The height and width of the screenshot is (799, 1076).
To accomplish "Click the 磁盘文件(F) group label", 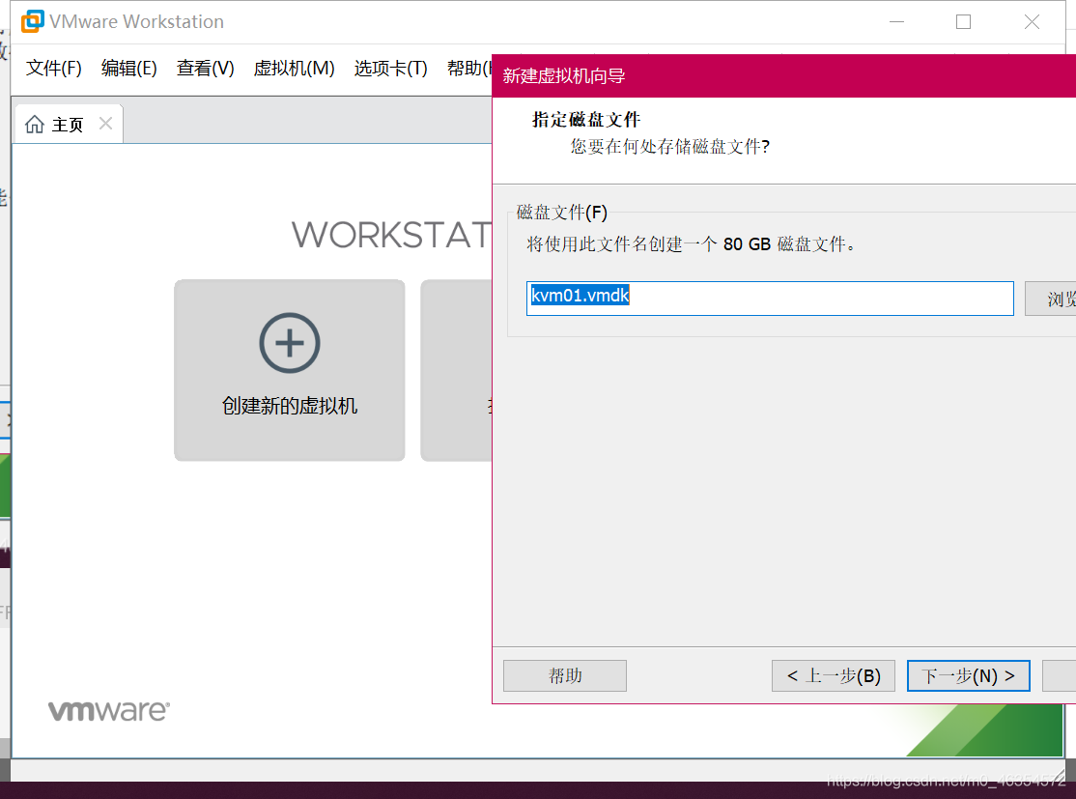I will 561,213.
